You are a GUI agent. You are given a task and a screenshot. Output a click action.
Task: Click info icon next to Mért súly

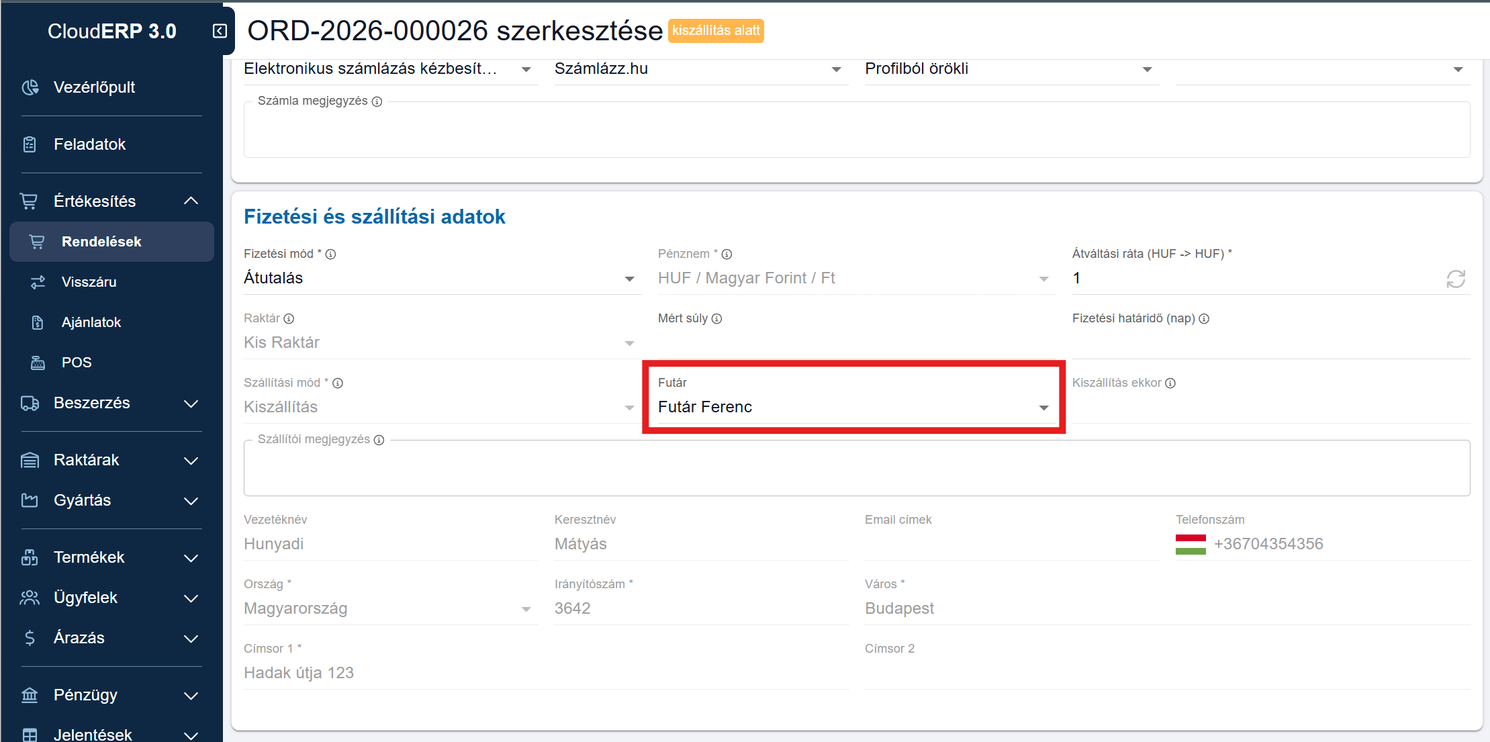[717, 319]
